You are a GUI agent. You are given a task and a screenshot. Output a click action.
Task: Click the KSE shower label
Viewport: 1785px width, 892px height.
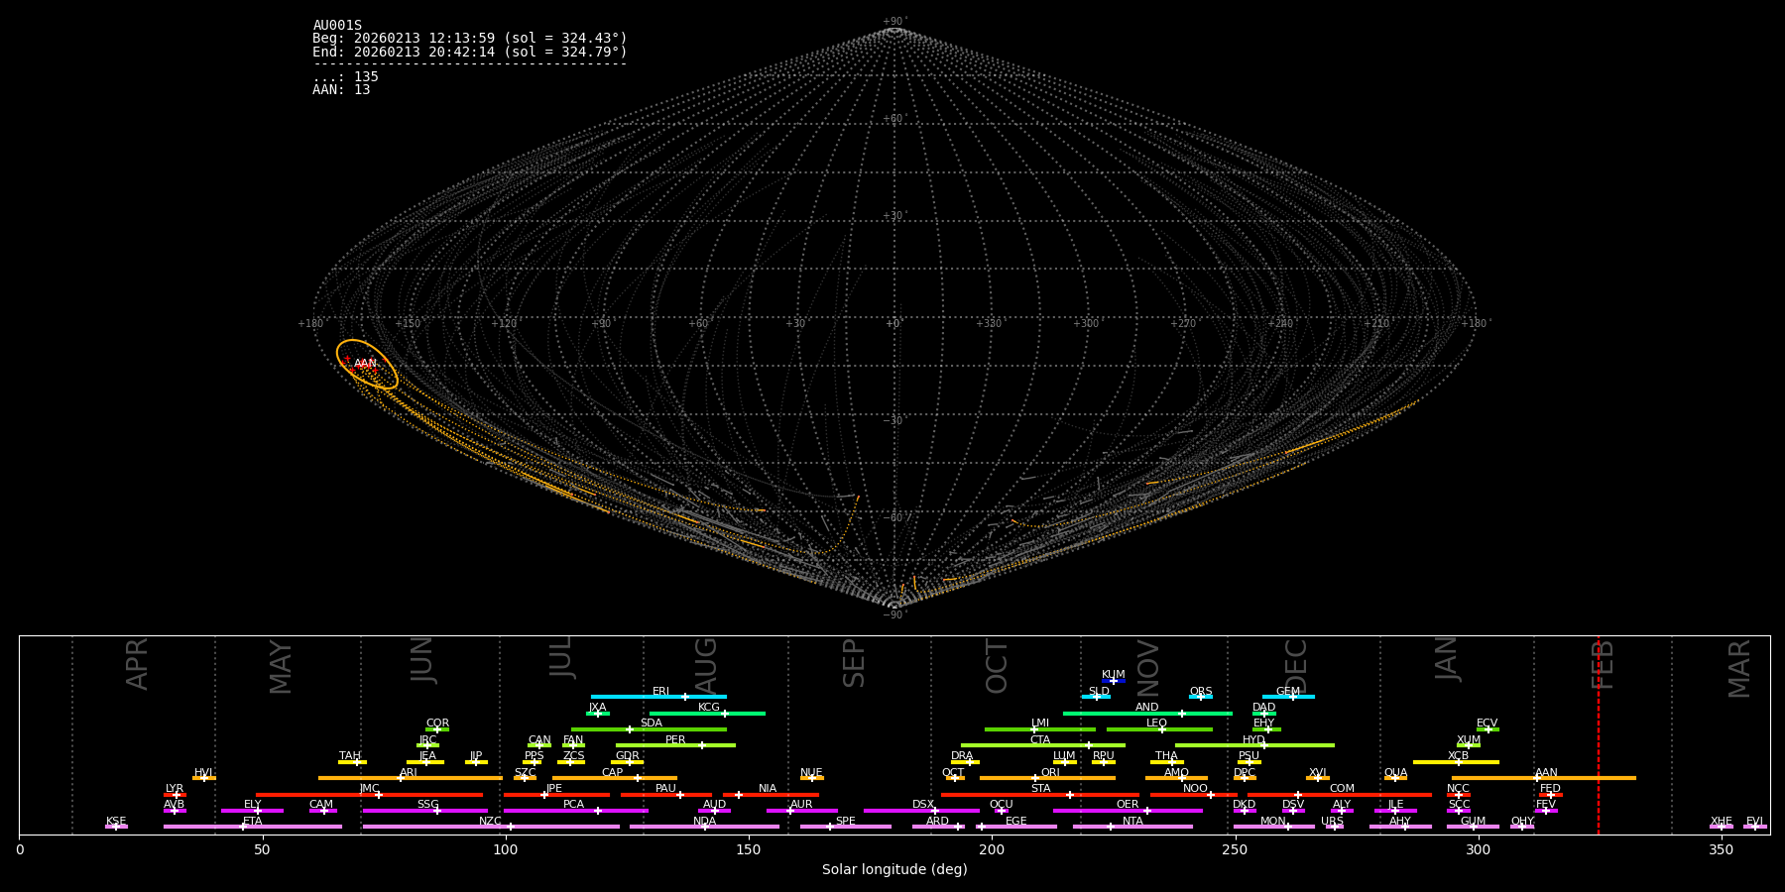point(116,822)
